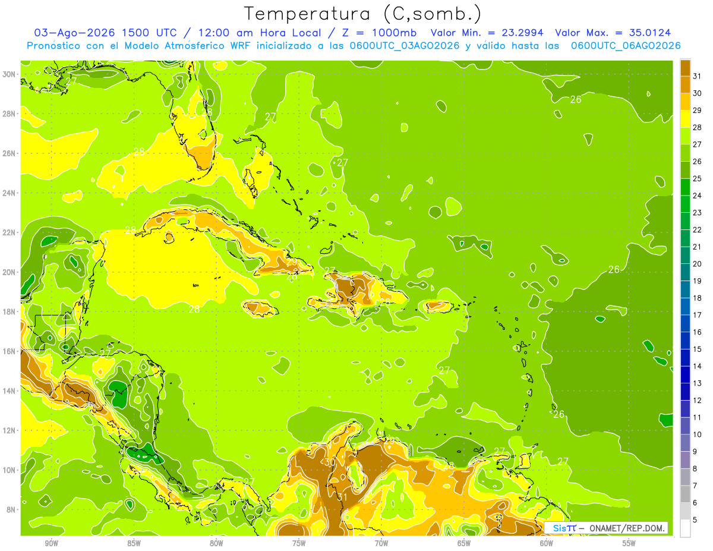Select the legend swatch between 26 and 27
This screenshot has width=713, height=551.
click(x=685, y=153)
